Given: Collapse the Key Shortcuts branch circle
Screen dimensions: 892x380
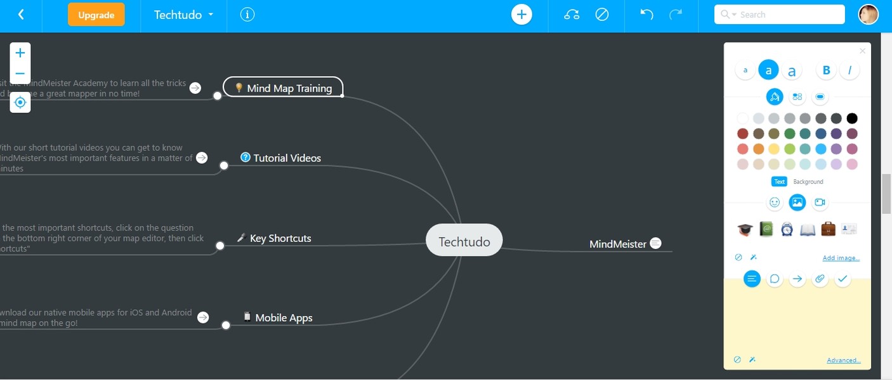Looking at the screenshot, I should pos(220,246).
